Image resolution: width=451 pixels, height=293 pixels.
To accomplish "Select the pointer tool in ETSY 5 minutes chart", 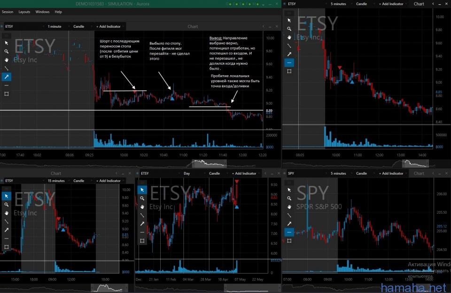I will 289,20.
